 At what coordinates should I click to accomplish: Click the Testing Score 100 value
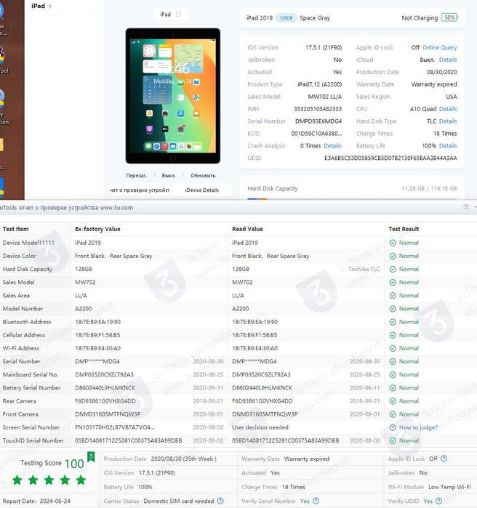tap(74, 464)
